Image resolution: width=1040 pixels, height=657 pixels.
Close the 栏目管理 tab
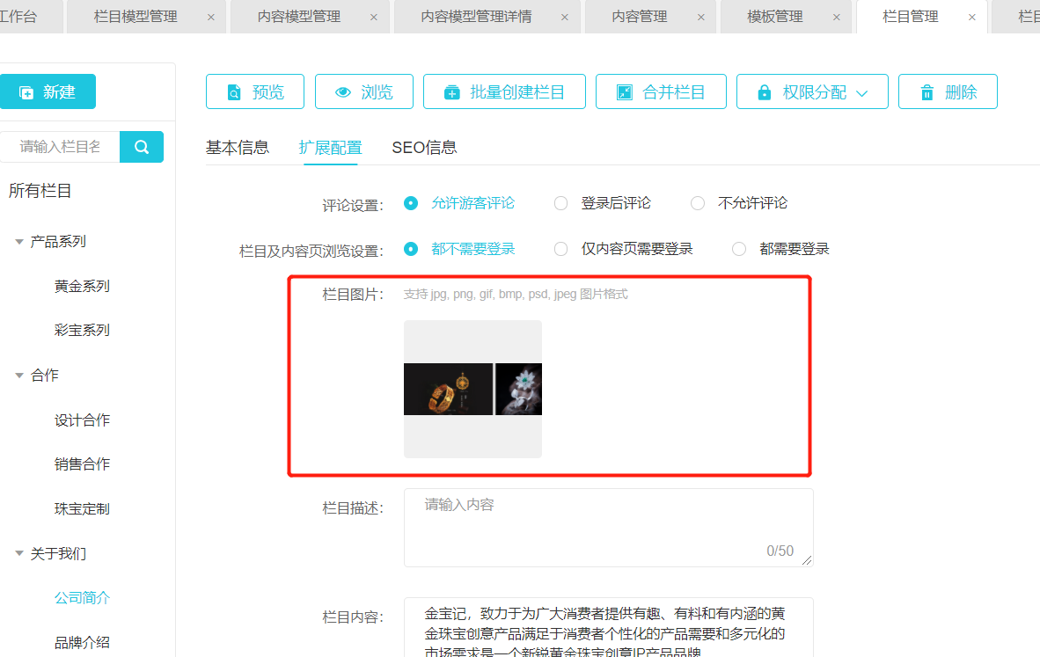(x=972, y=18)
